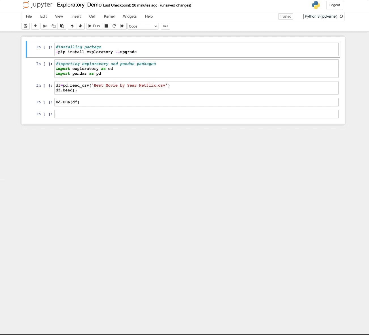Open the Help menu
369x335 pixels.
(x=149, y=16)
